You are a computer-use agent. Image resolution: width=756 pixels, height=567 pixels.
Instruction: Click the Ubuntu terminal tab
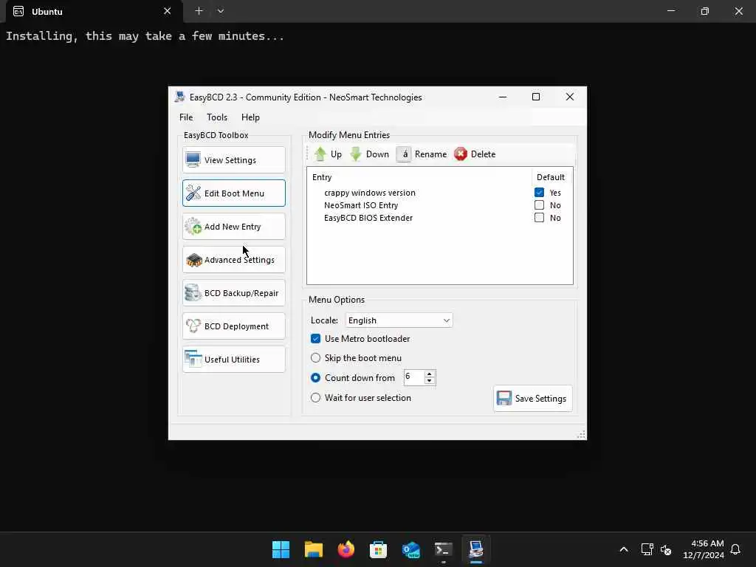94,11
